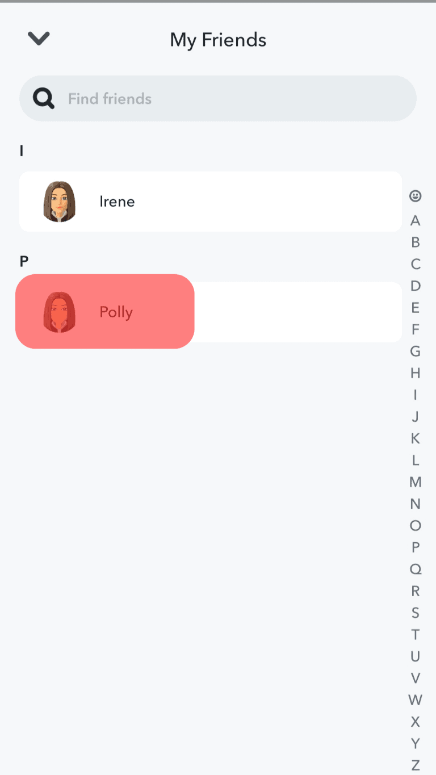The height and width of the screenshot is (775, 436).
Task: Jump to letter K in the index
Action: tap(415, 438)
